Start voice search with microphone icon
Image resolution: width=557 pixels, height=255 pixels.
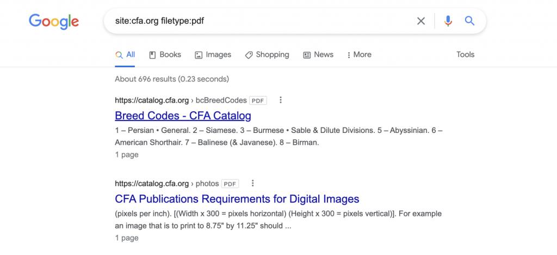[448, 21]
